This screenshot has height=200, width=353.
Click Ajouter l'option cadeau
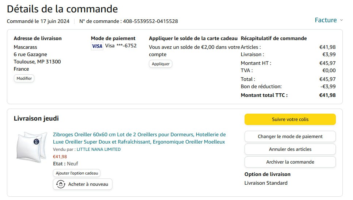[x=77, y=173]
